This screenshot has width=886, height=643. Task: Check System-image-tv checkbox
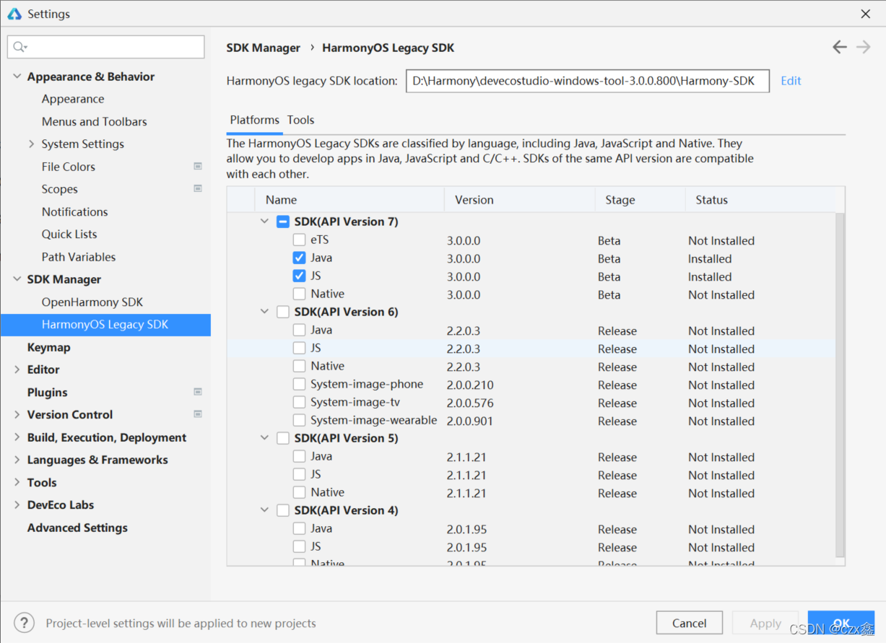pos(299,402)
